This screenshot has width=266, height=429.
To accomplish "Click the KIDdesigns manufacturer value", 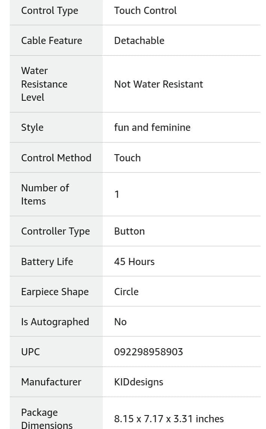I will pos(139,382).
